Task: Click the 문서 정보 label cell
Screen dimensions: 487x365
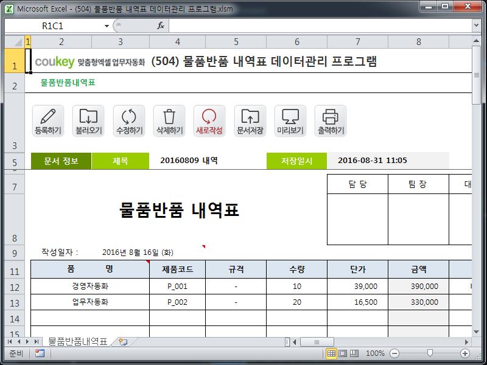Action: (61, 161)
